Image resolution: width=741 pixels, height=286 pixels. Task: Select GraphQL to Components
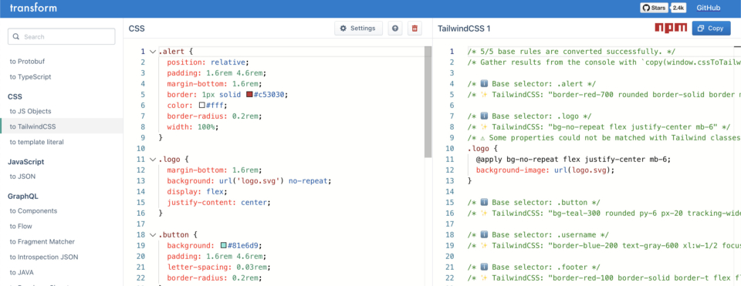tap(33, 210)
